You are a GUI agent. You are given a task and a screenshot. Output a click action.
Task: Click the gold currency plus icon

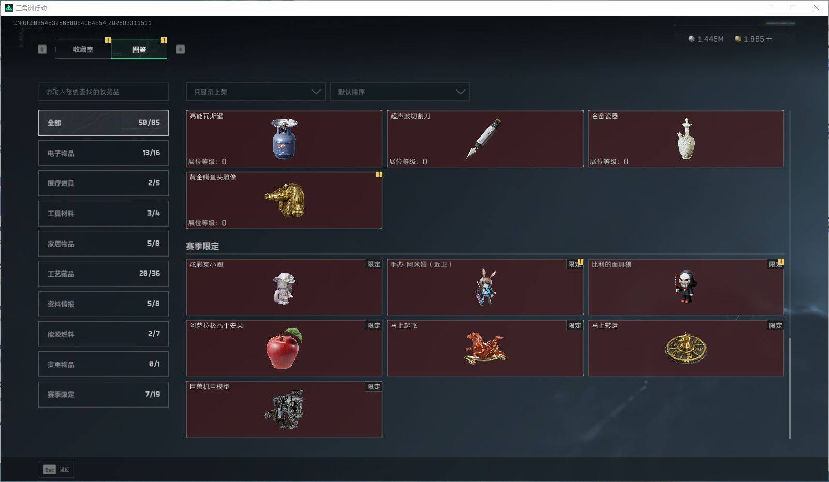point(769,39)
